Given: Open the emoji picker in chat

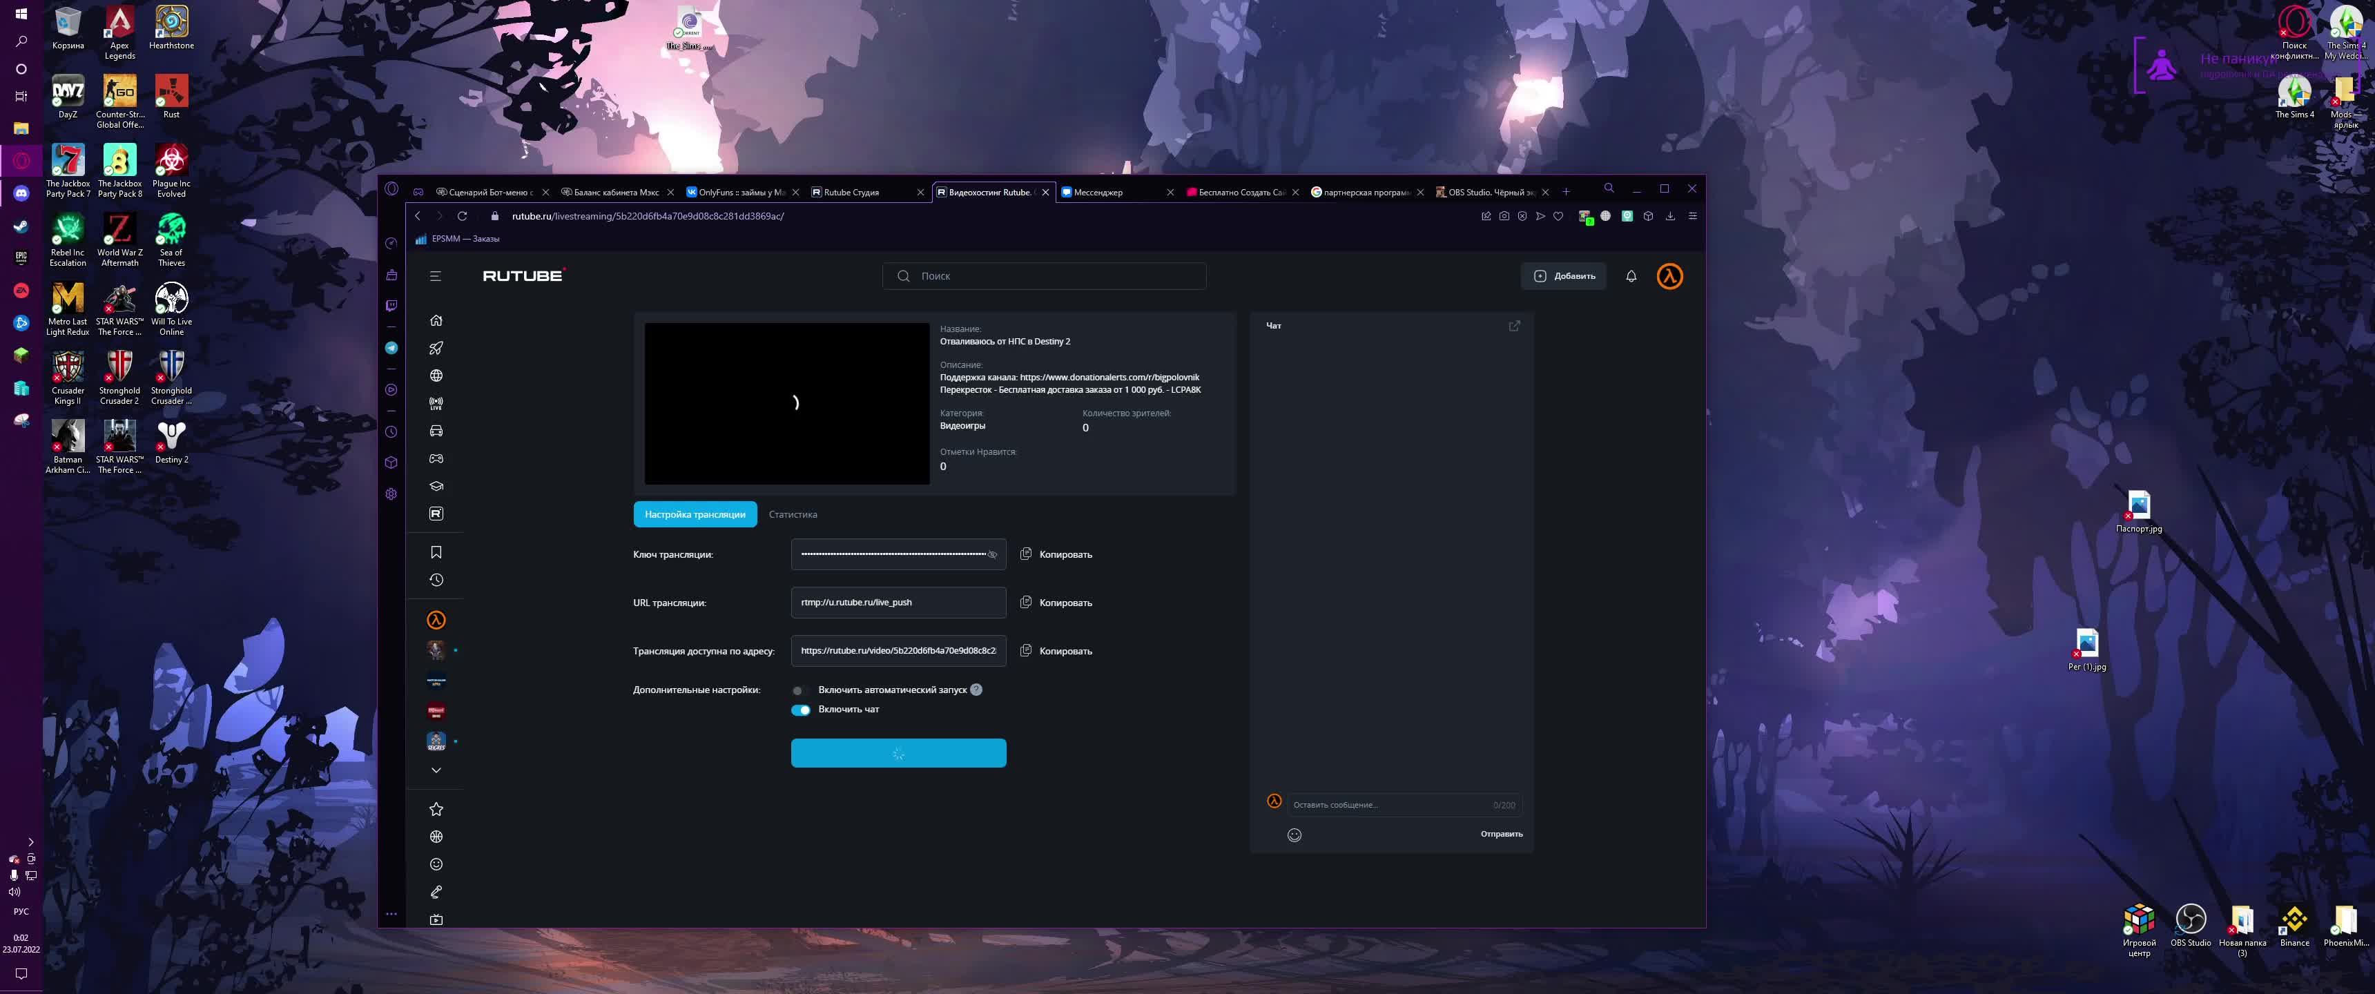Looking at the screenshot, I should click(x=1295, y=835).
